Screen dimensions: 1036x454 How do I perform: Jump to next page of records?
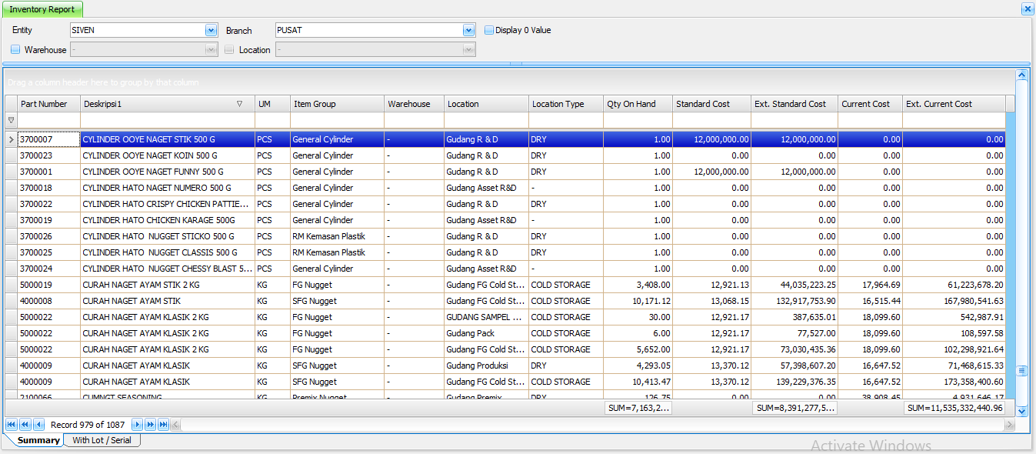[150, 424]
